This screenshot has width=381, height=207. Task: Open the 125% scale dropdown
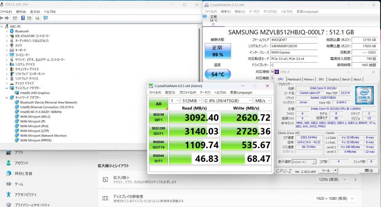(332, 179)
